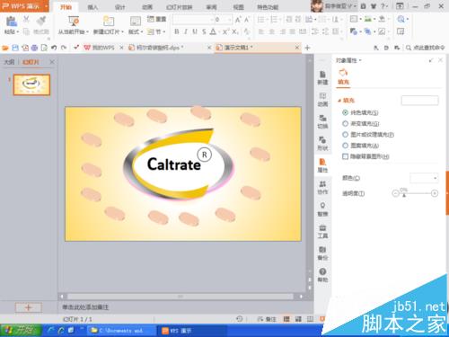Open the Animation (动画) sidebar icon
Viewport: 449px width, 337px height.
click(322, 100)
